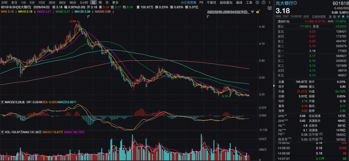Select the 2小时 period tab
Image resolution: width=349 pixels, height=161 pixels.
point(84,3)
